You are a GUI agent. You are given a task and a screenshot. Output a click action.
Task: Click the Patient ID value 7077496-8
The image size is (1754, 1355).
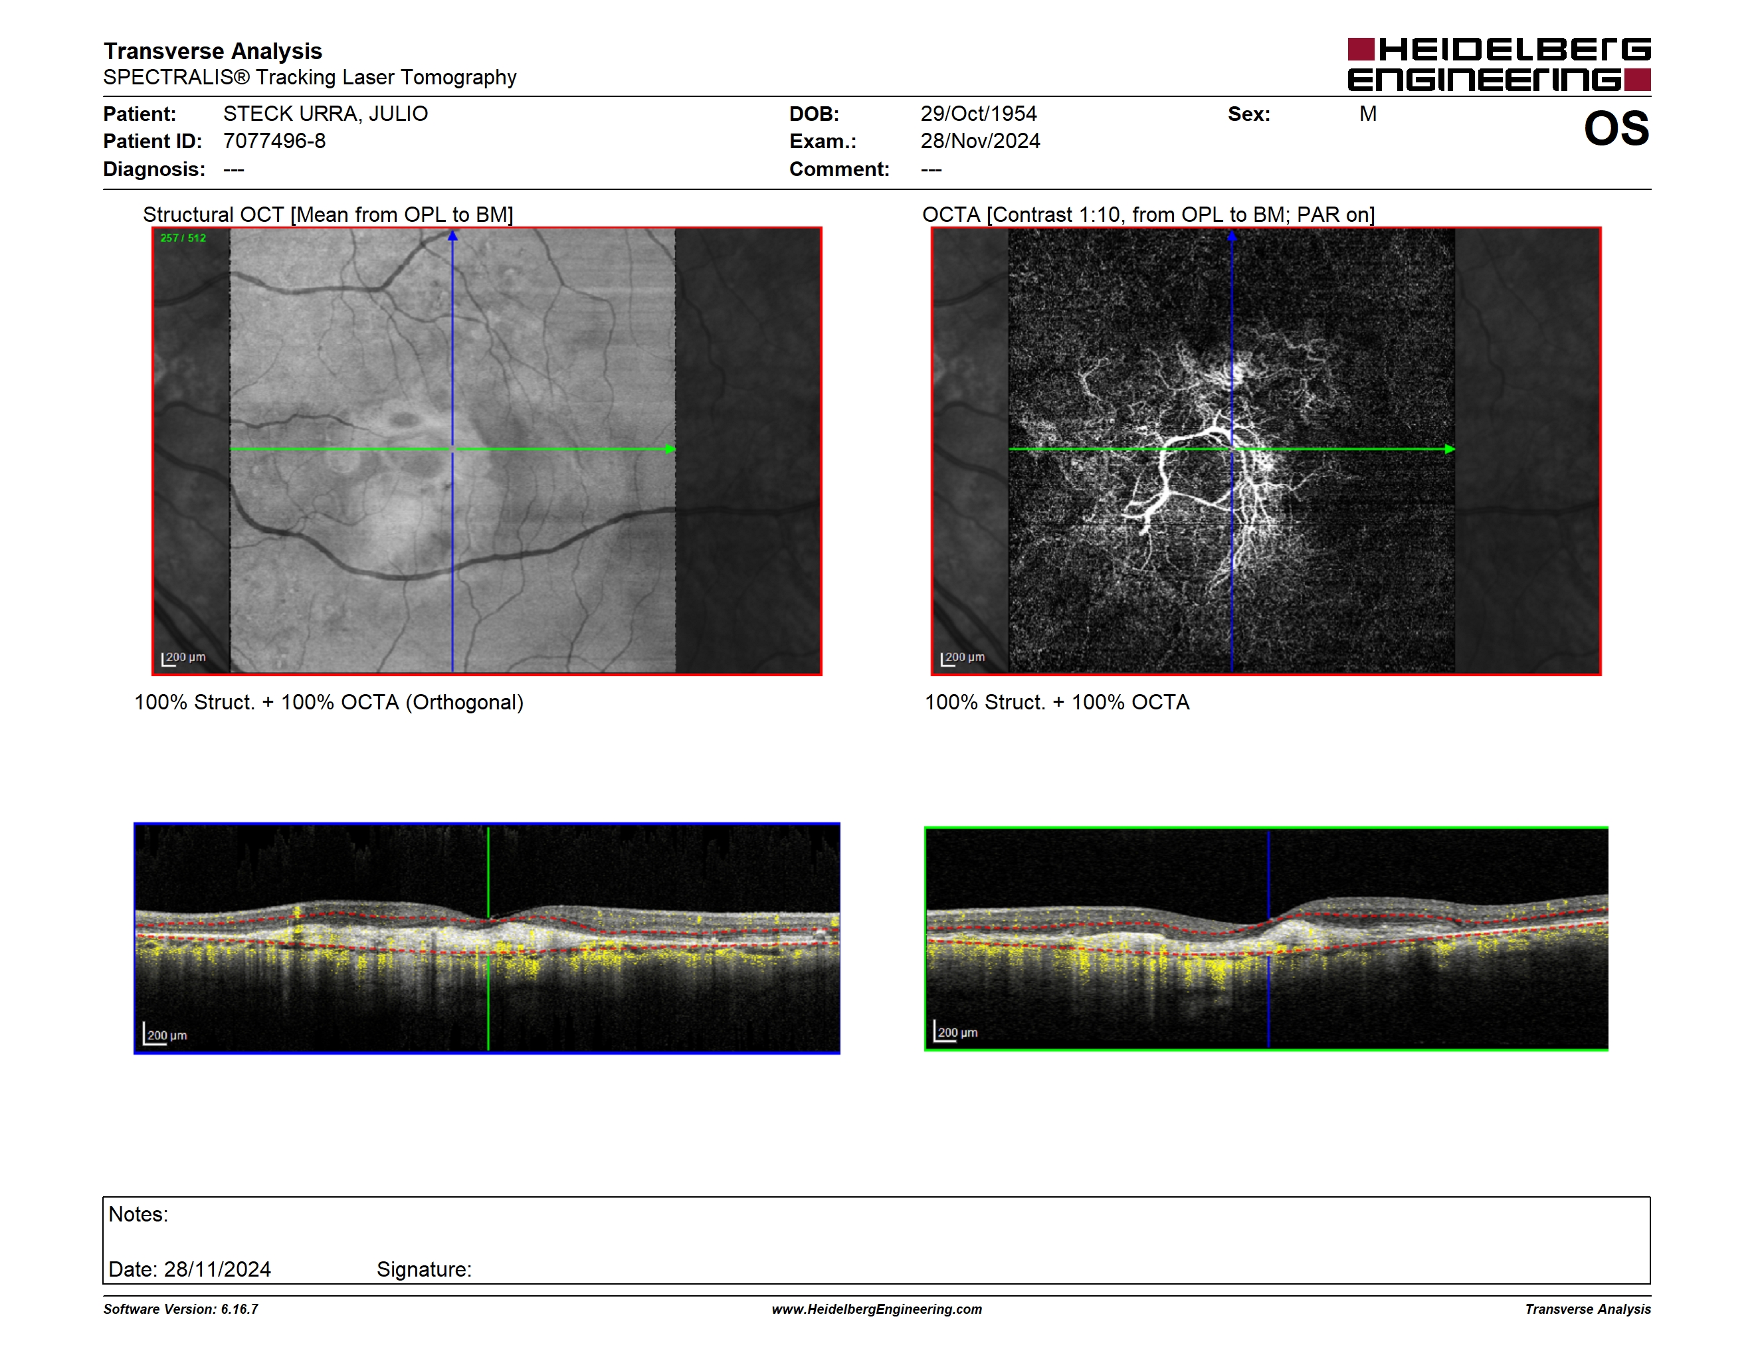tap(274, 141)
